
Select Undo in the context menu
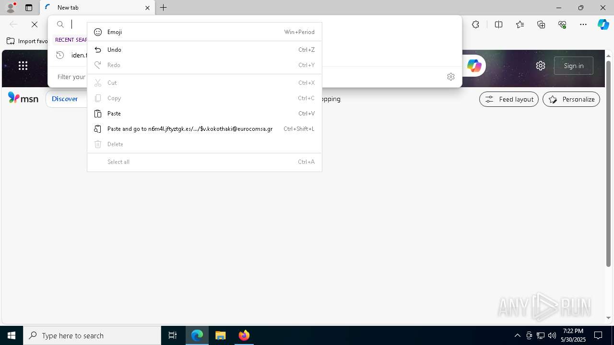click(204, 50)
